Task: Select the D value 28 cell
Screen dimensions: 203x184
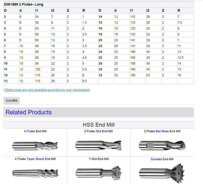Action: click(106, 63)
